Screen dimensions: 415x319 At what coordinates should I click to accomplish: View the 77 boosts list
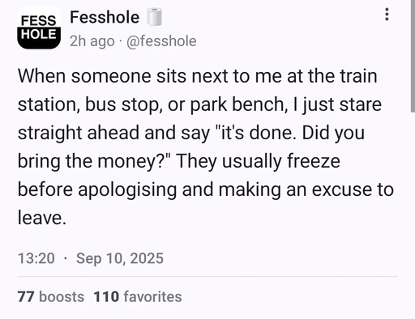51,296
